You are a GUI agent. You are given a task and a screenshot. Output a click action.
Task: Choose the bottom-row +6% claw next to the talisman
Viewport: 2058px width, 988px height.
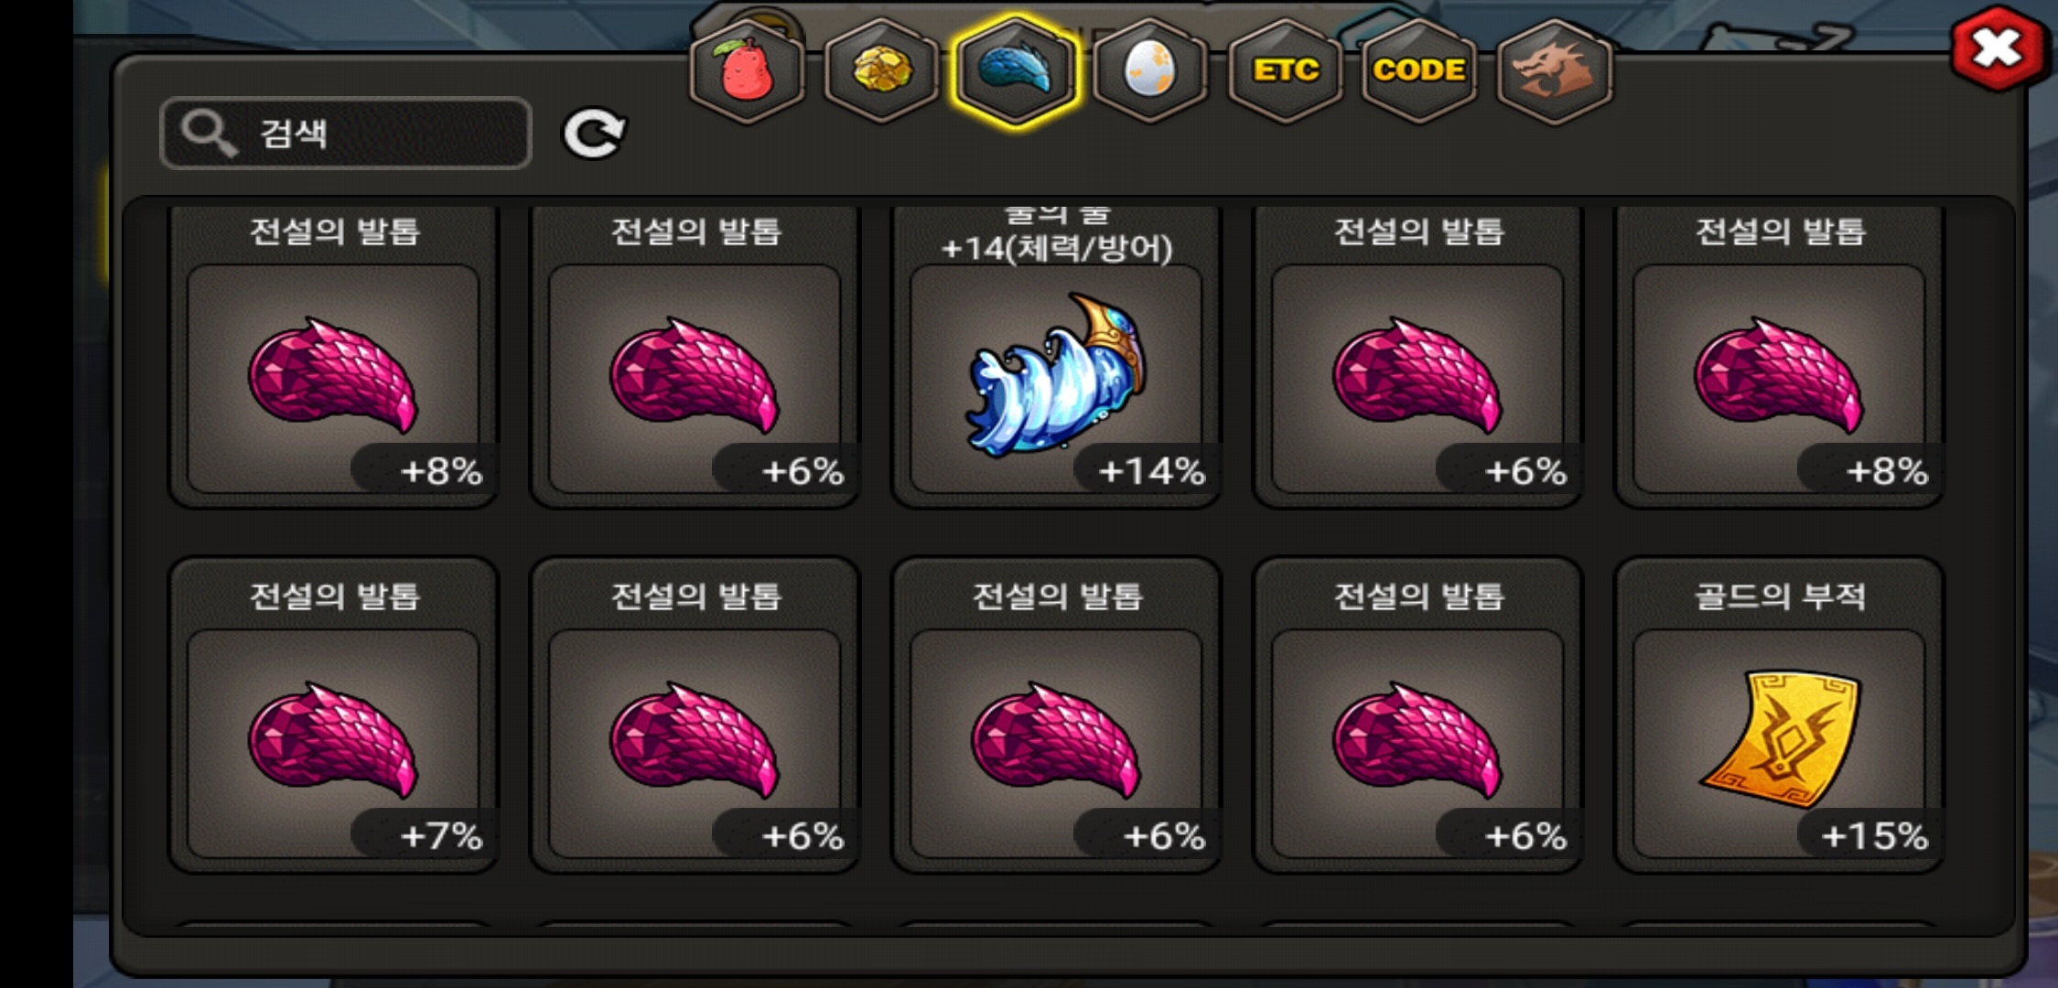(1417, 715)
